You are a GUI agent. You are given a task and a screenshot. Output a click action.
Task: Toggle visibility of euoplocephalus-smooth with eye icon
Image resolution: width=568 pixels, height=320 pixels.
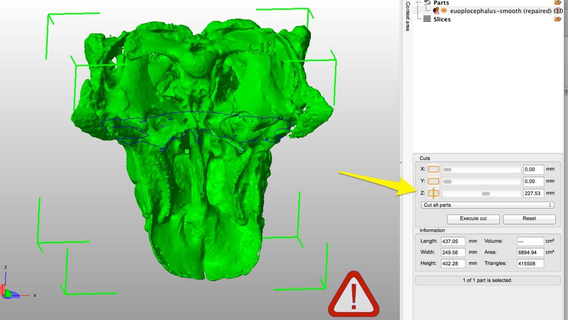coord(443,11)
